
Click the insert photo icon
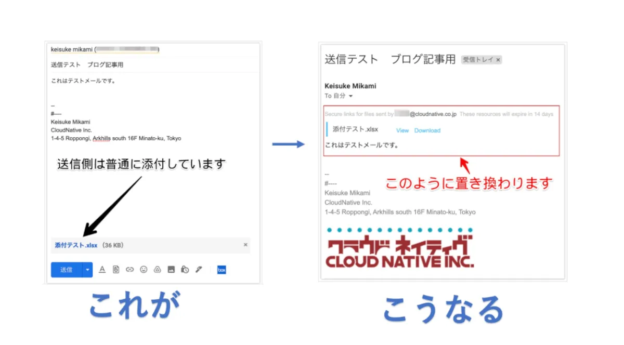pyautogui.click(x=171, y=270)
